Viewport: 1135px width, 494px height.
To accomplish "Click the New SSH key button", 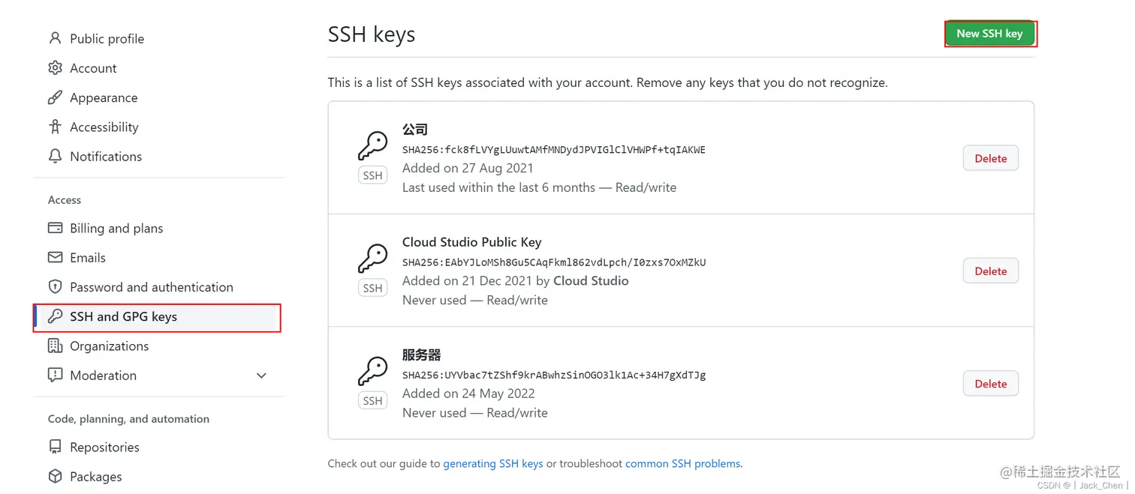I will pos(989,34).
